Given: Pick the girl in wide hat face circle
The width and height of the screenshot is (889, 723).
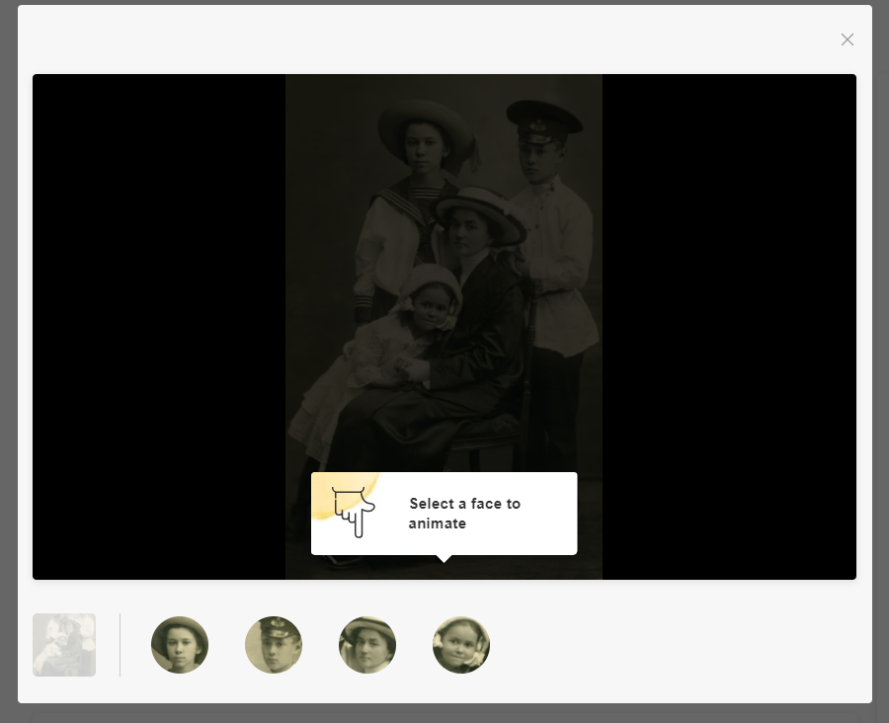Looking at the screenshot, I should [x=180, y=645].
